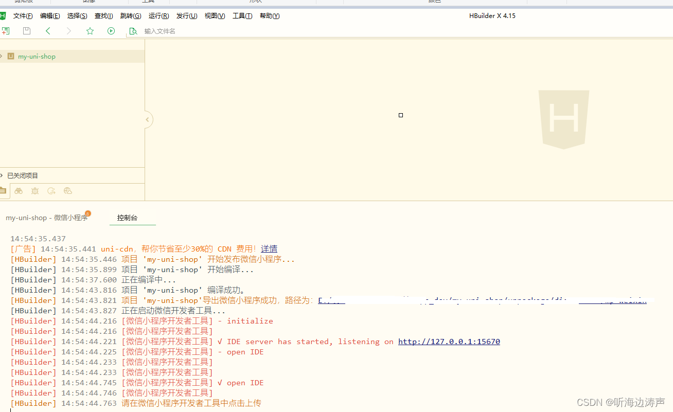The image size is (673, 412).
Task: Open the http://127.0.0.1:15670 link
Action: click(x=448, y=341)
